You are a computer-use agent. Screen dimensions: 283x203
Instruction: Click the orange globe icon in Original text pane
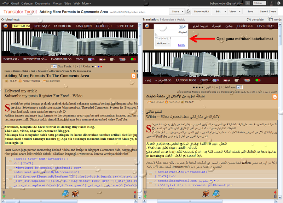tap(6, 26)
